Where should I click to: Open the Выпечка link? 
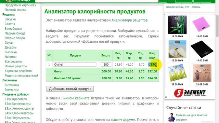coord(11,52)
